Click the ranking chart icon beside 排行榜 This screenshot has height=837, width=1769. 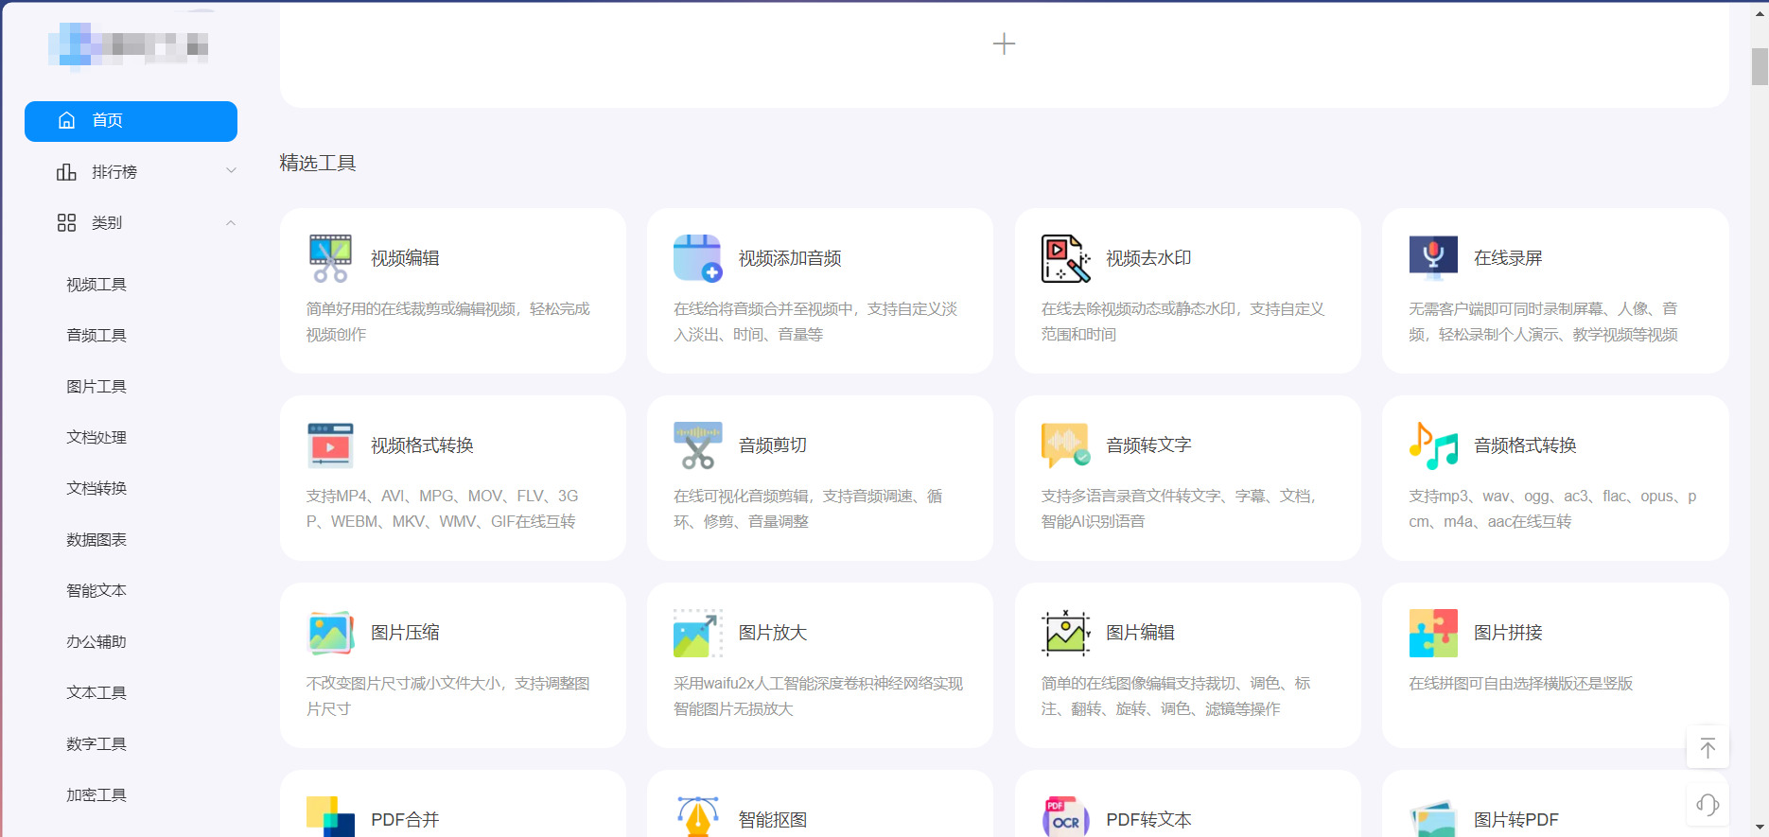click(66, 172)
